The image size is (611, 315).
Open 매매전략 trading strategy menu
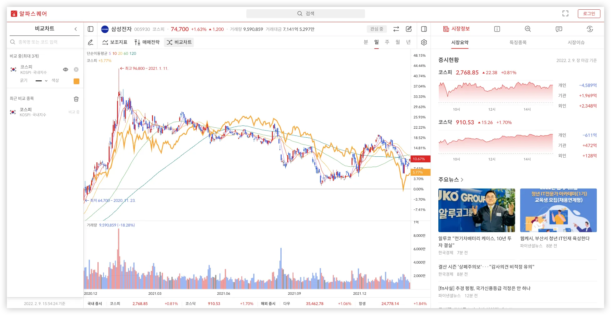tap(147, 42)
